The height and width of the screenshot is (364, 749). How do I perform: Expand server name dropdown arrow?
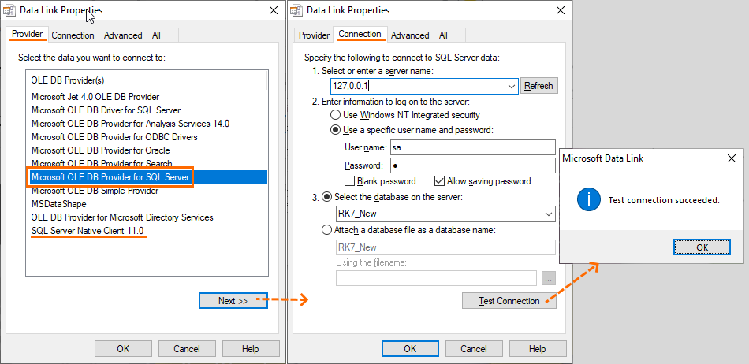(512, 87)
